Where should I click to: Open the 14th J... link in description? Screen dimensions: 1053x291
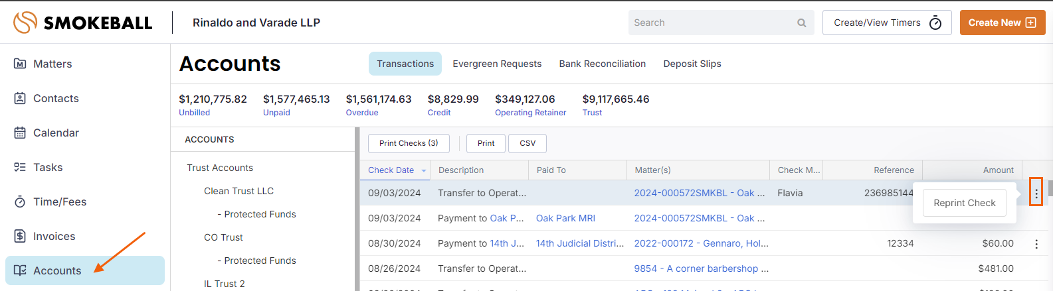click(507, 243)
